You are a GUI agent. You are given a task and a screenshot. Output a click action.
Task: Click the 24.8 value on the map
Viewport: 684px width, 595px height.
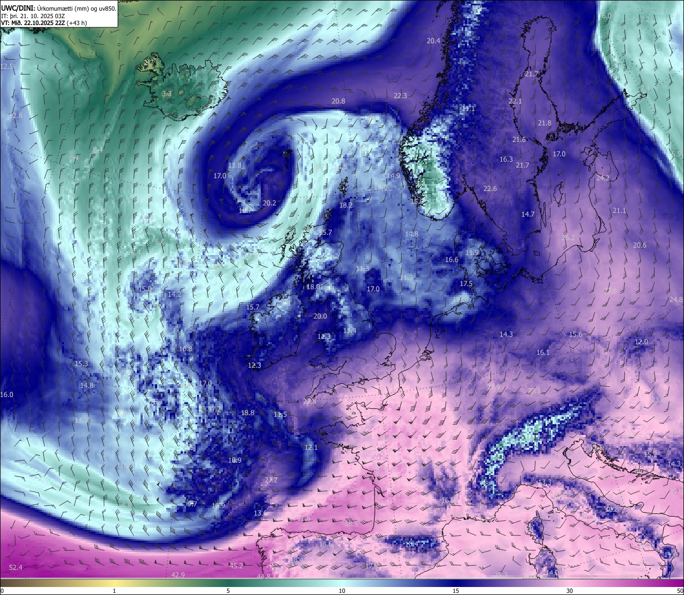coord(676,300)
